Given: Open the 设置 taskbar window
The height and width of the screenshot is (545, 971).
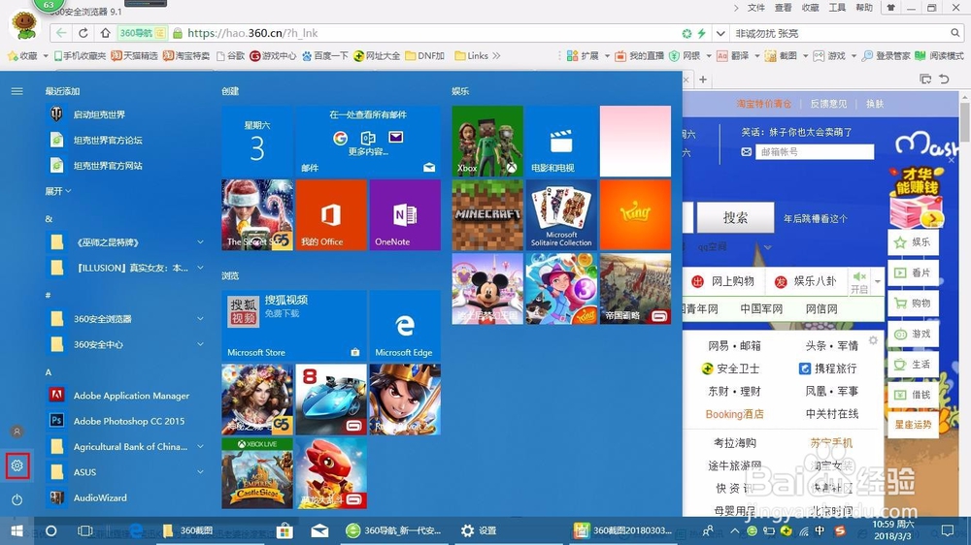Looking at the screenshot, I should (479, 530).
